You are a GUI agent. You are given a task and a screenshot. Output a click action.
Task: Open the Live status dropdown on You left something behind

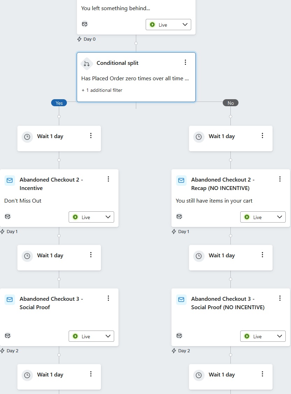[x=168, y=25]
